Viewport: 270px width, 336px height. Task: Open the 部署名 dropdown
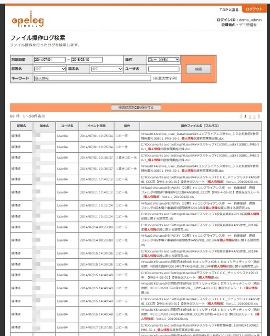pos(50,69)
